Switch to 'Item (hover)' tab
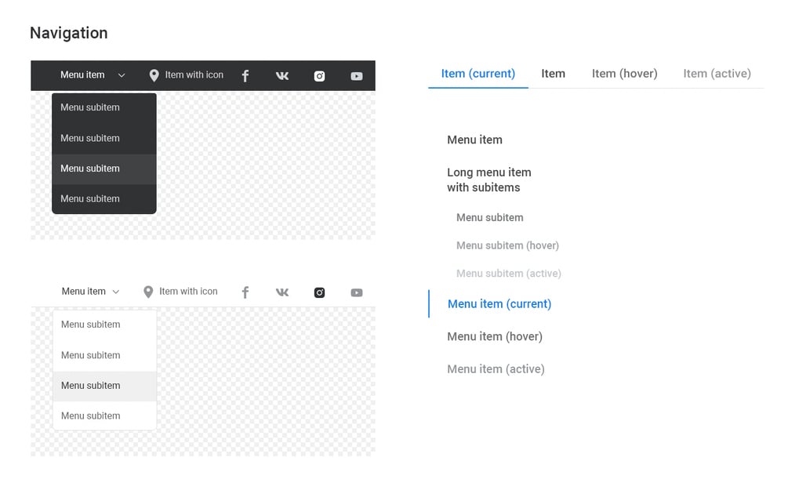The height and width of the screenshot is (497, 788). (625, 74)
